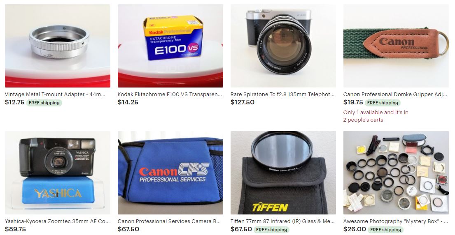This screenshot has height=235, width=455.
Task: Click the Canon Professional Services Camera Bag title
Action: [169, 221]
